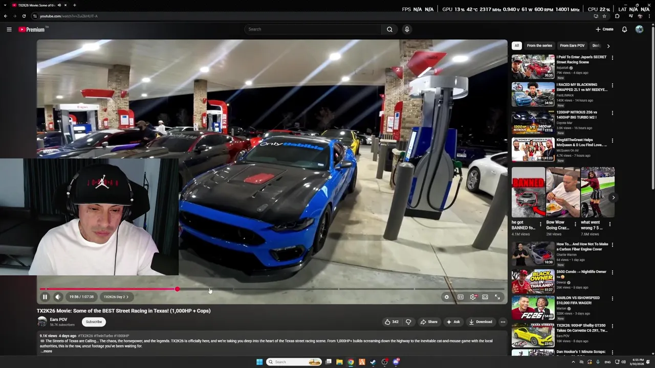Select the All filter chip

tap(517, 45)
